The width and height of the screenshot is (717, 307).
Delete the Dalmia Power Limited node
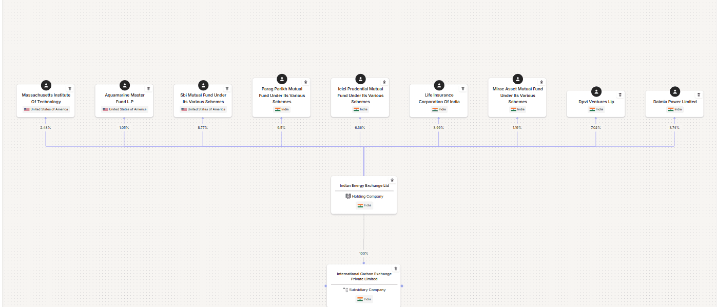698,94
